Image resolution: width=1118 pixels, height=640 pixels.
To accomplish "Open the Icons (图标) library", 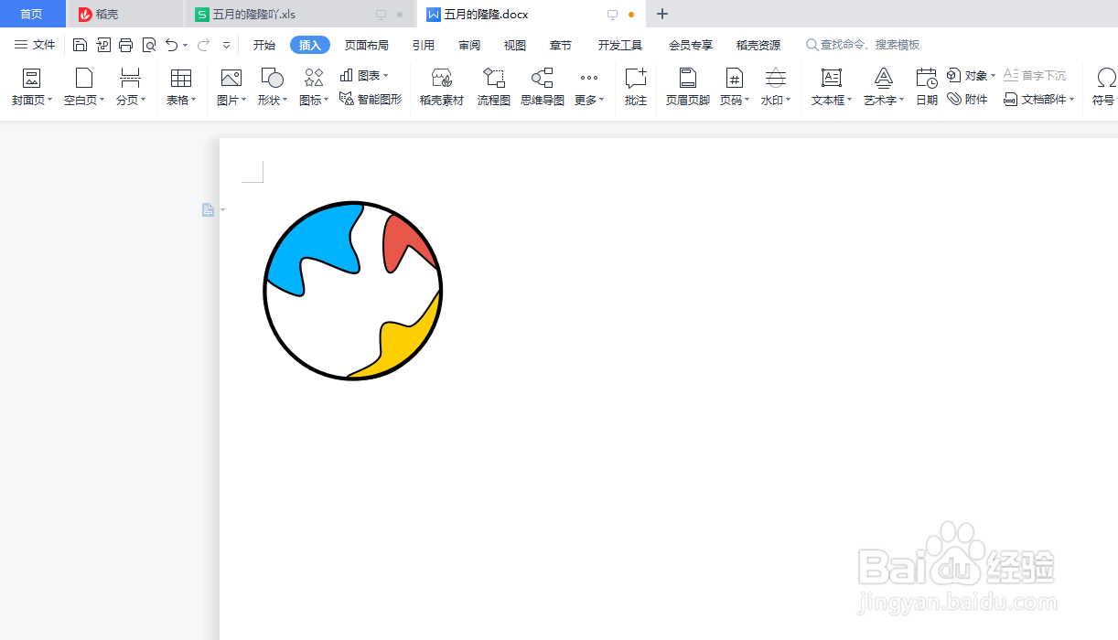I will [x=314, y=88].
